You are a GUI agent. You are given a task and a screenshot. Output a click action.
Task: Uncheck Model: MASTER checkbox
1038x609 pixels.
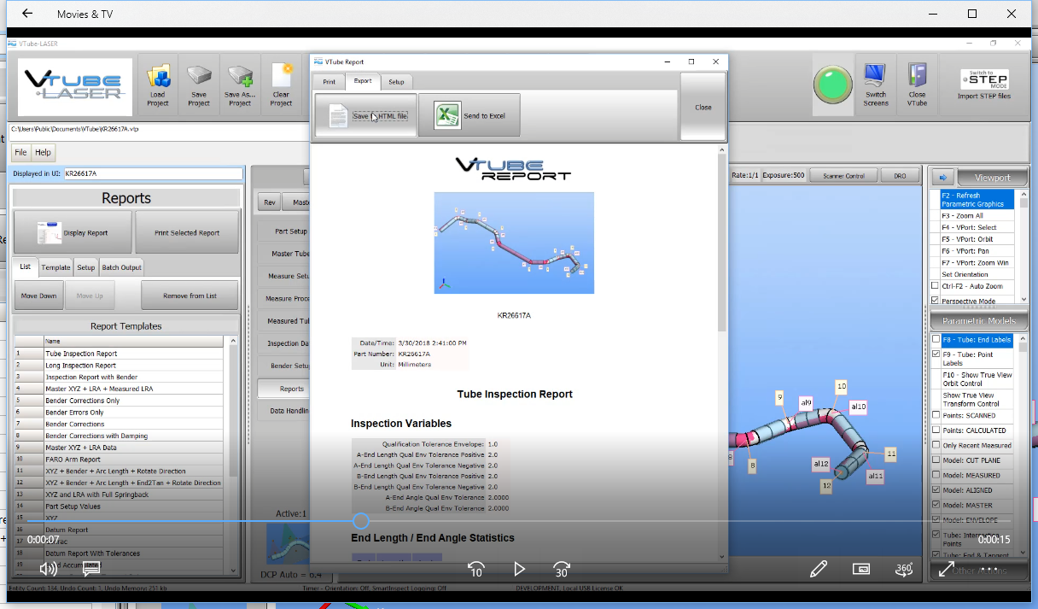coord(936,505)
